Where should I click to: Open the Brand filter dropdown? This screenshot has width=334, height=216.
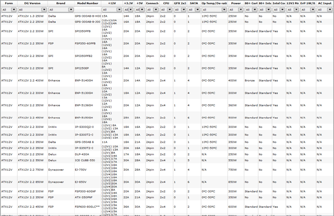pos(61,9)
